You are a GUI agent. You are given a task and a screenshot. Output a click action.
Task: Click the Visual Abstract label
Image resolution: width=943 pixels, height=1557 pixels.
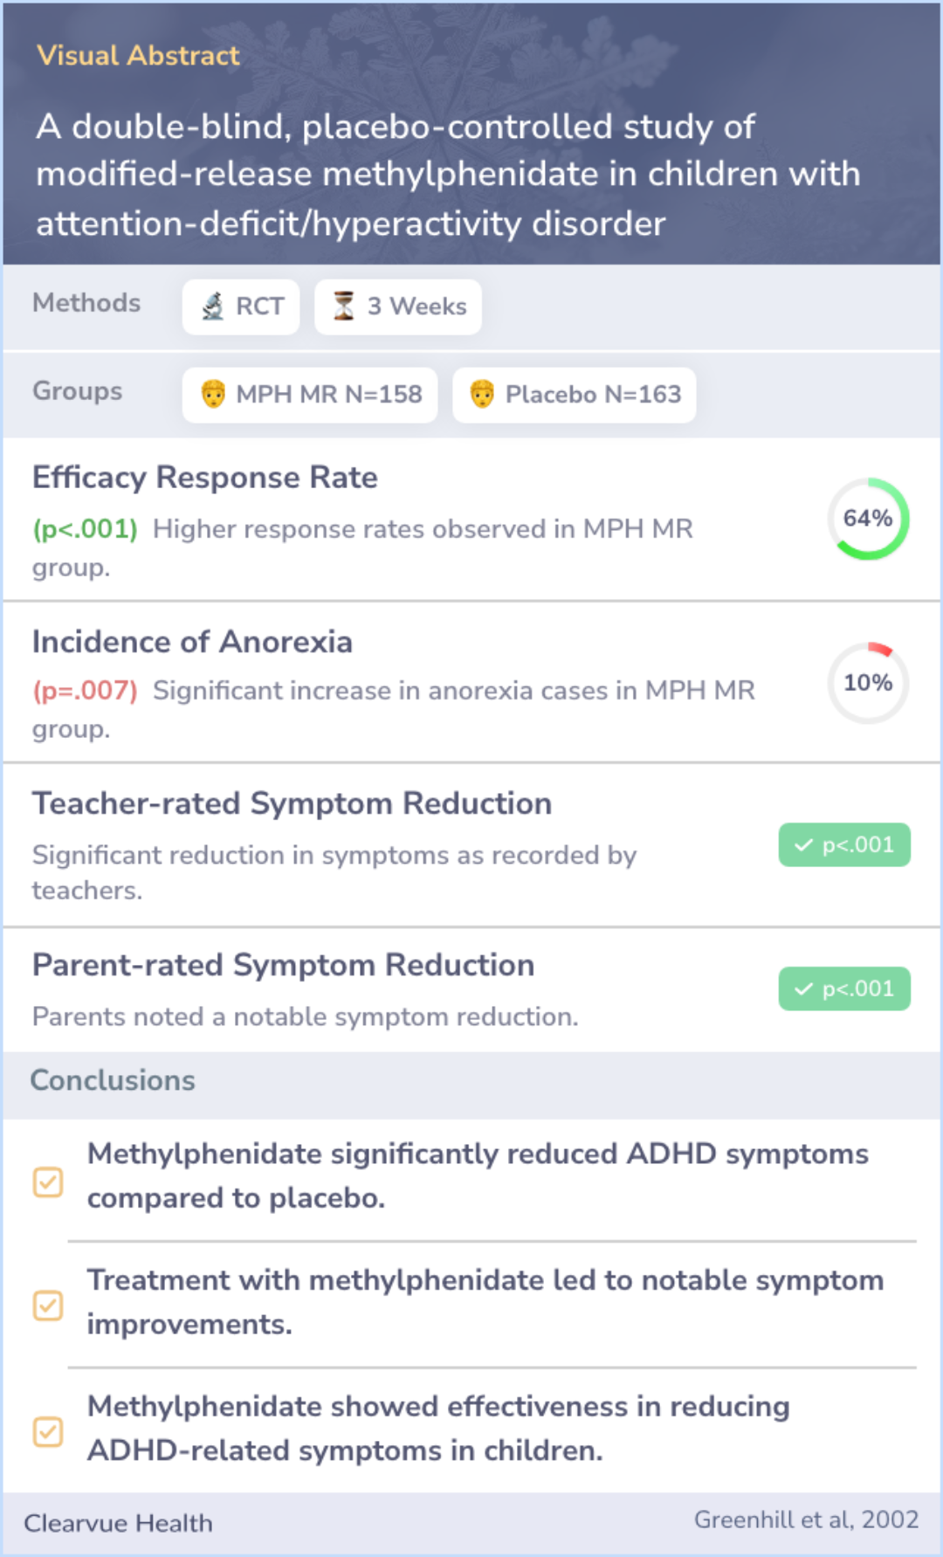click(138, 56)
